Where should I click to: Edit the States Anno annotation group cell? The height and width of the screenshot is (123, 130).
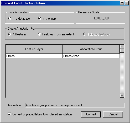point(91,56)
